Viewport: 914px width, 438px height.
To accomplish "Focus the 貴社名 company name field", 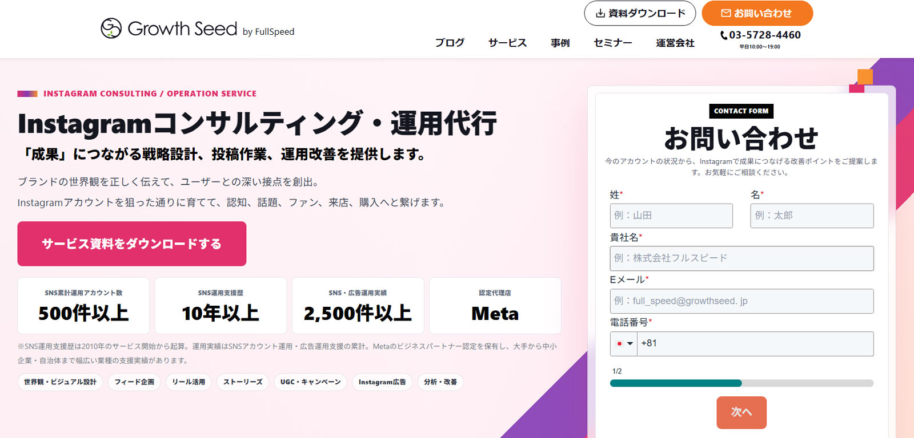I will coord(741,258).
